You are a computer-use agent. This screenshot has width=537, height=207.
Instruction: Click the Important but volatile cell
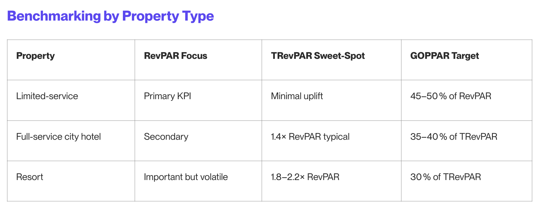pyautogui.click(x=186, y=177)
